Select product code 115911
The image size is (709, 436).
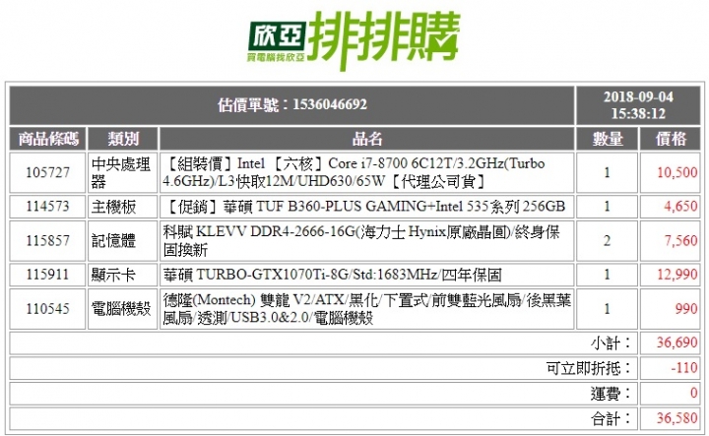[x=48, y=275]
